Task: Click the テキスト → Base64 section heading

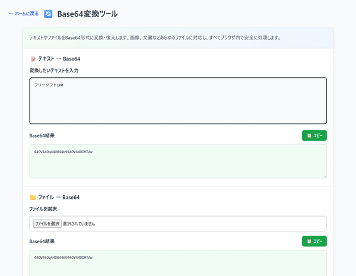Action: coord(59,59)
